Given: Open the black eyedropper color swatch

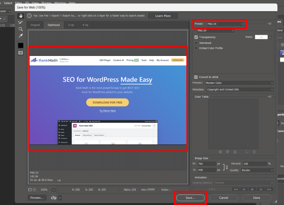Looking at the screenshot, I should tap(21, 45).
